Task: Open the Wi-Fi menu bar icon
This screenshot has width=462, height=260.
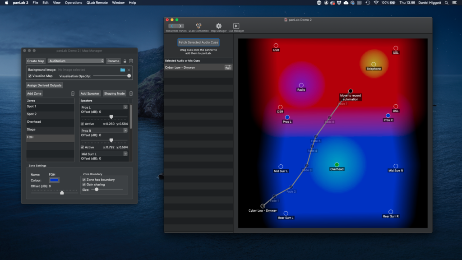Action: tap(376, 3)
